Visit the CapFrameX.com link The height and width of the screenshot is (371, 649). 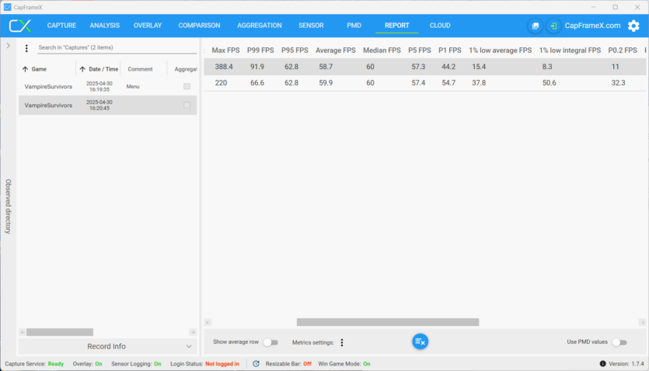(x=593, y=26)
